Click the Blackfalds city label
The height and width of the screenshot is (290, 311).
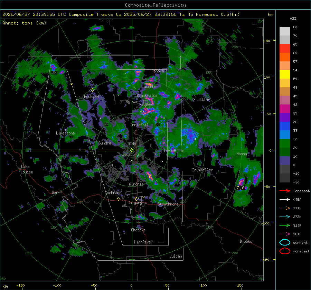[x=147, y=96]
